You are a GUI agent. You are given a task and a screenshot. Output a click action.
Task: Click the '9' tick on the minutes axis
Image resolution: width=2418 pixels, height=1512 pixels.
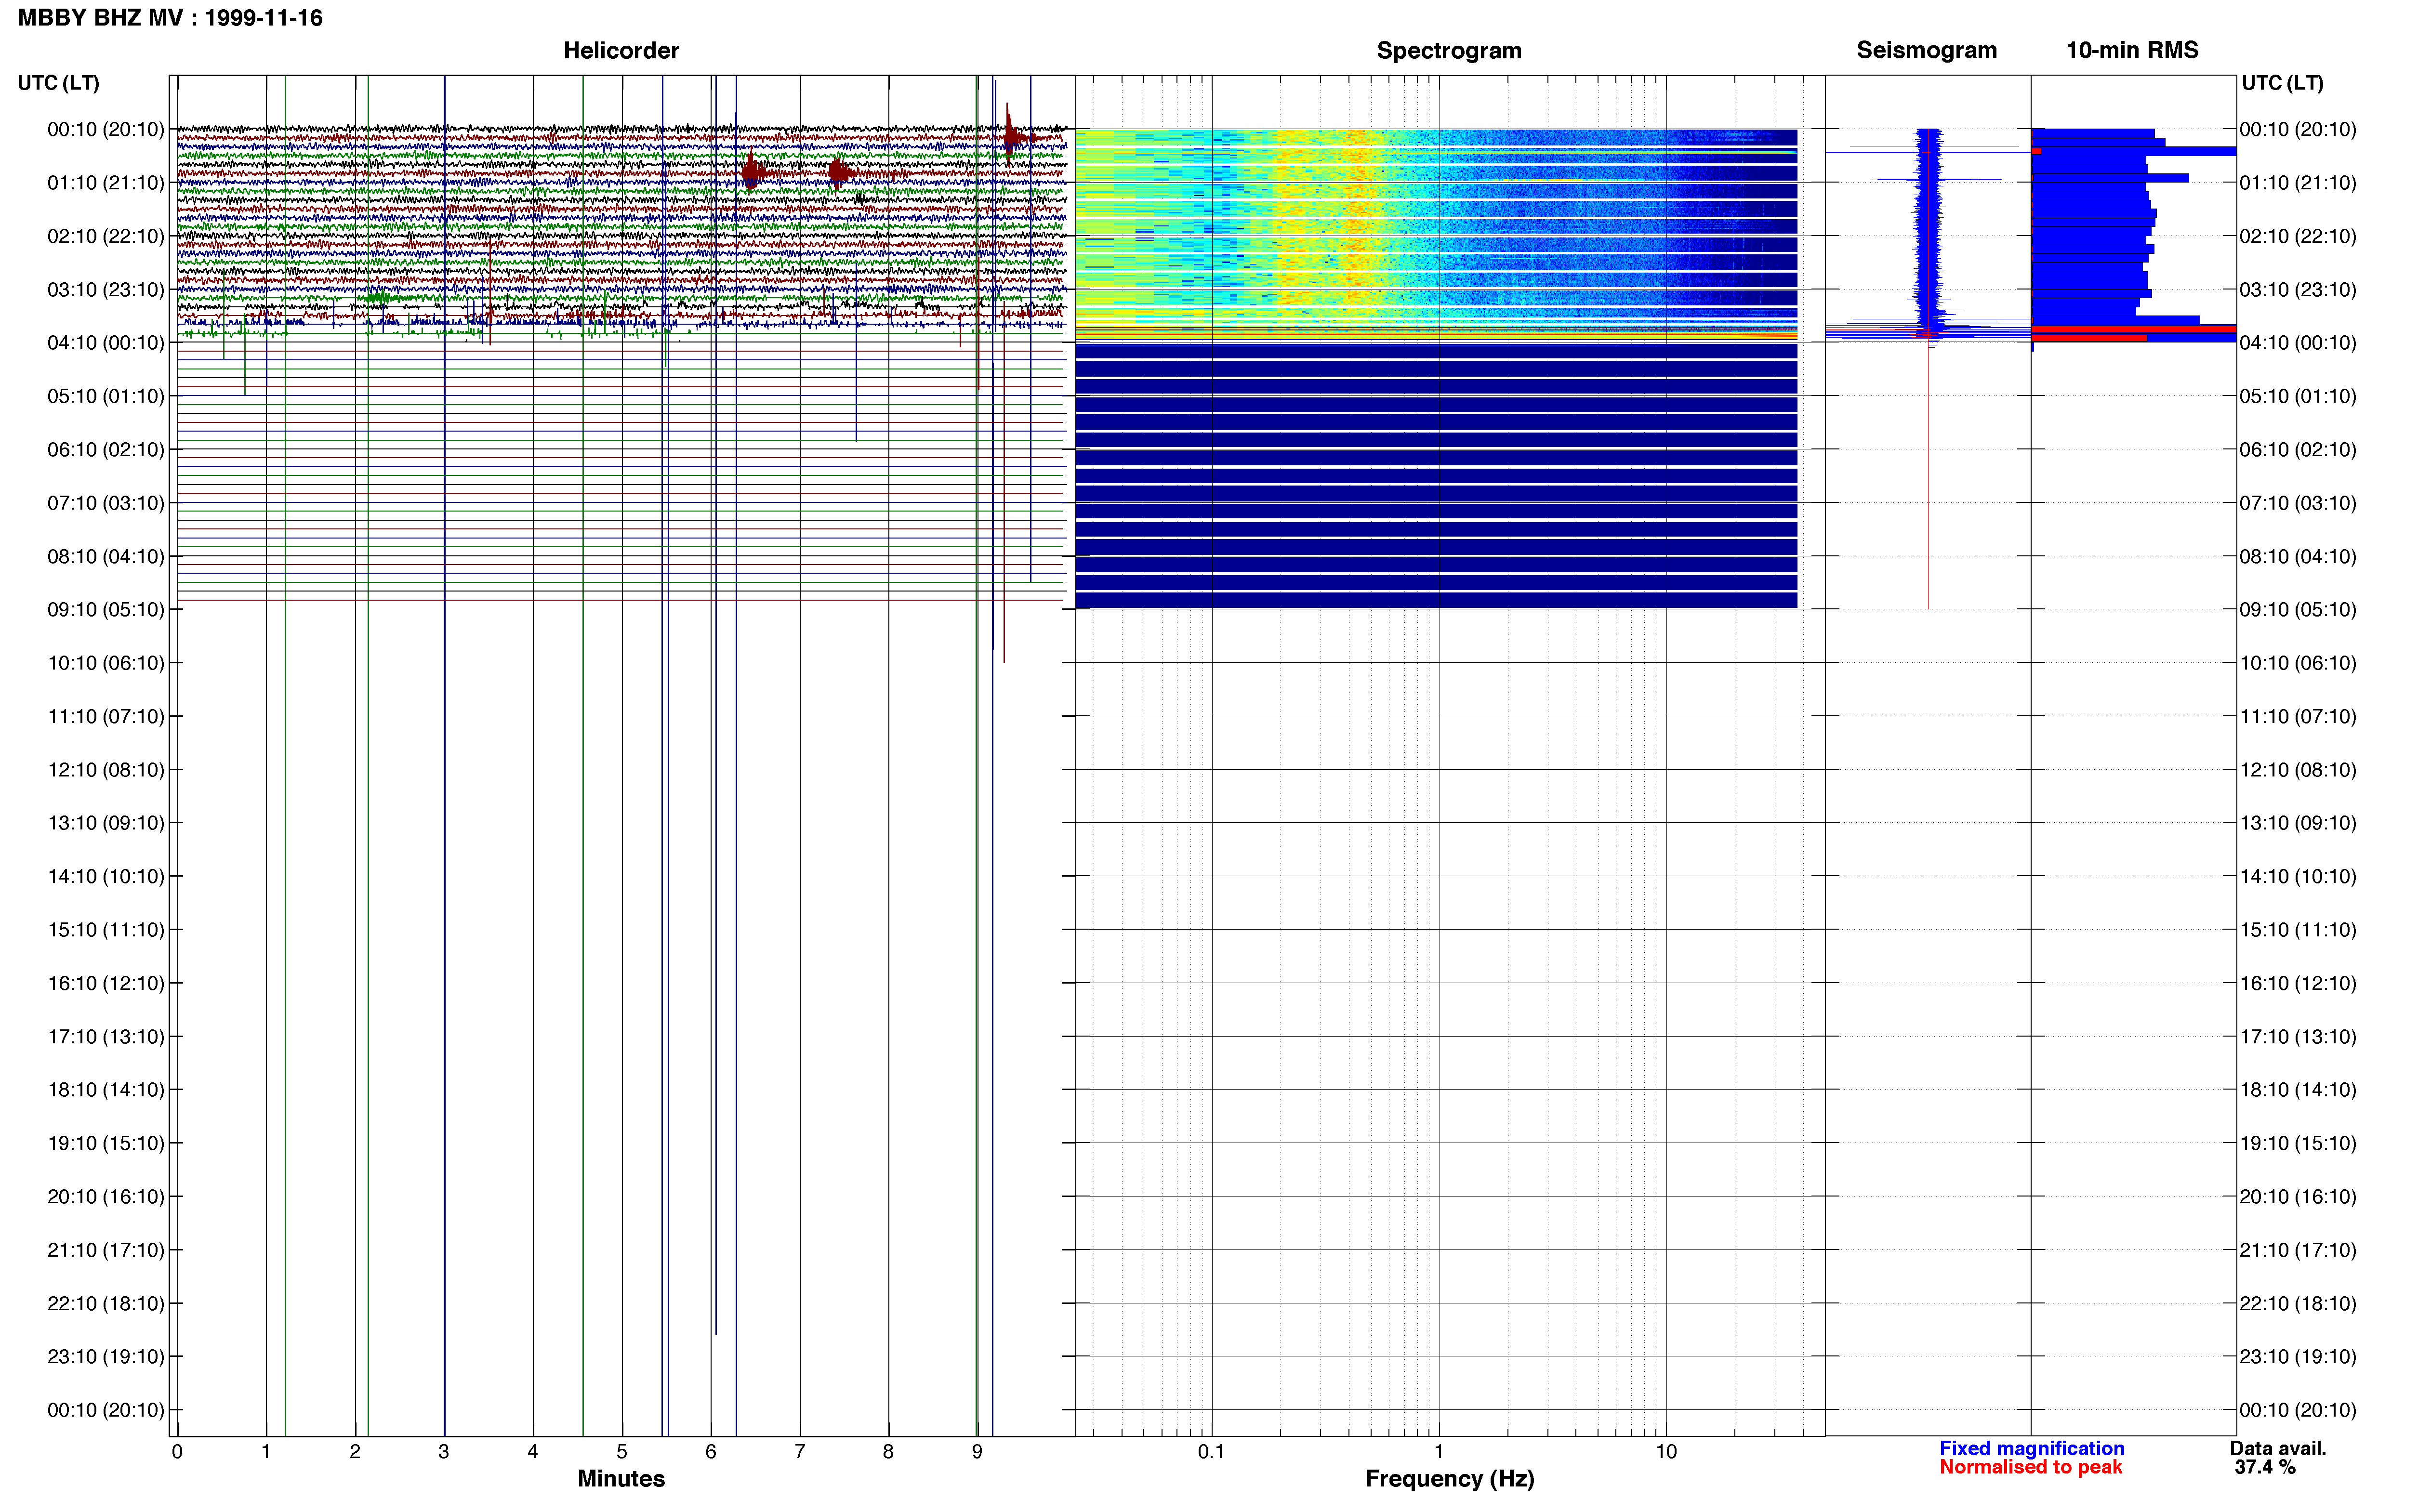(x=977, y=1451)
